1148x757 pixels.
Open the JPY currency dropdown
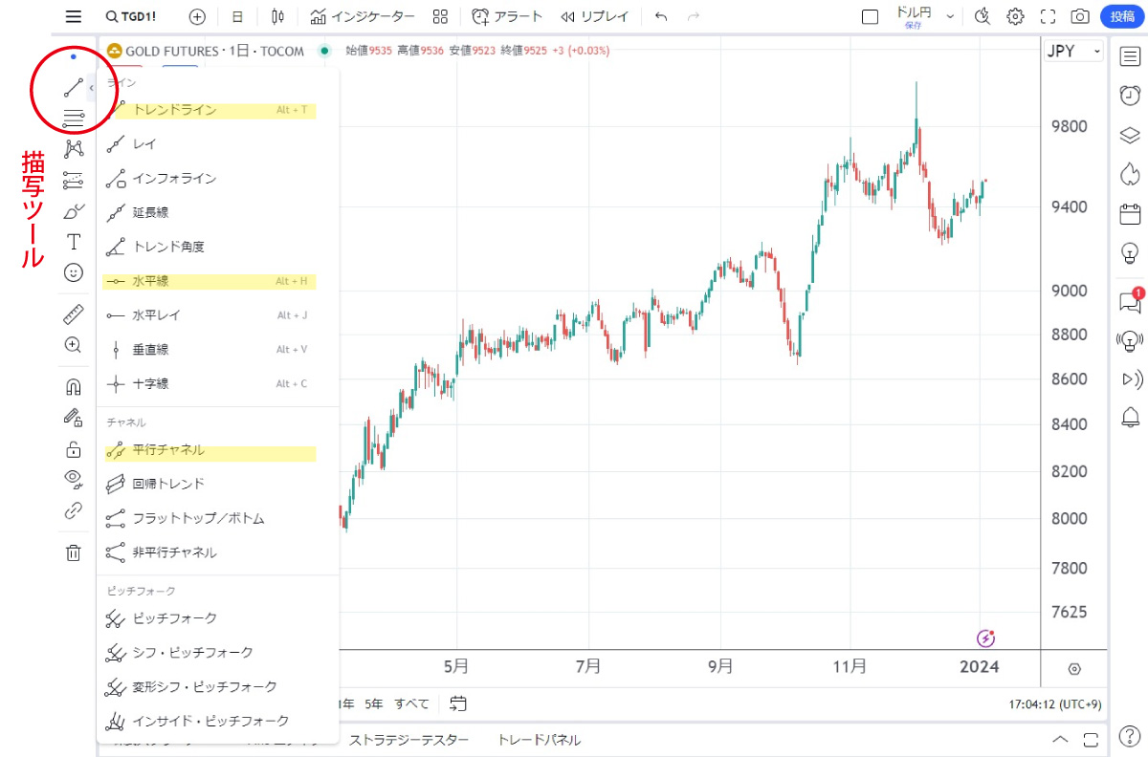coord(1073,52)
